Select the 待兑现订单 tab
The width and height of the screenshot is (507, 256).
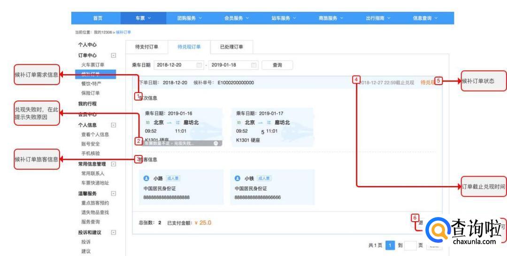pos(189,47)
